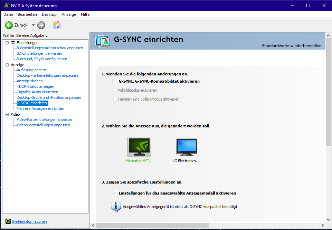Open the Desktop menu

(x=49, y=14)
